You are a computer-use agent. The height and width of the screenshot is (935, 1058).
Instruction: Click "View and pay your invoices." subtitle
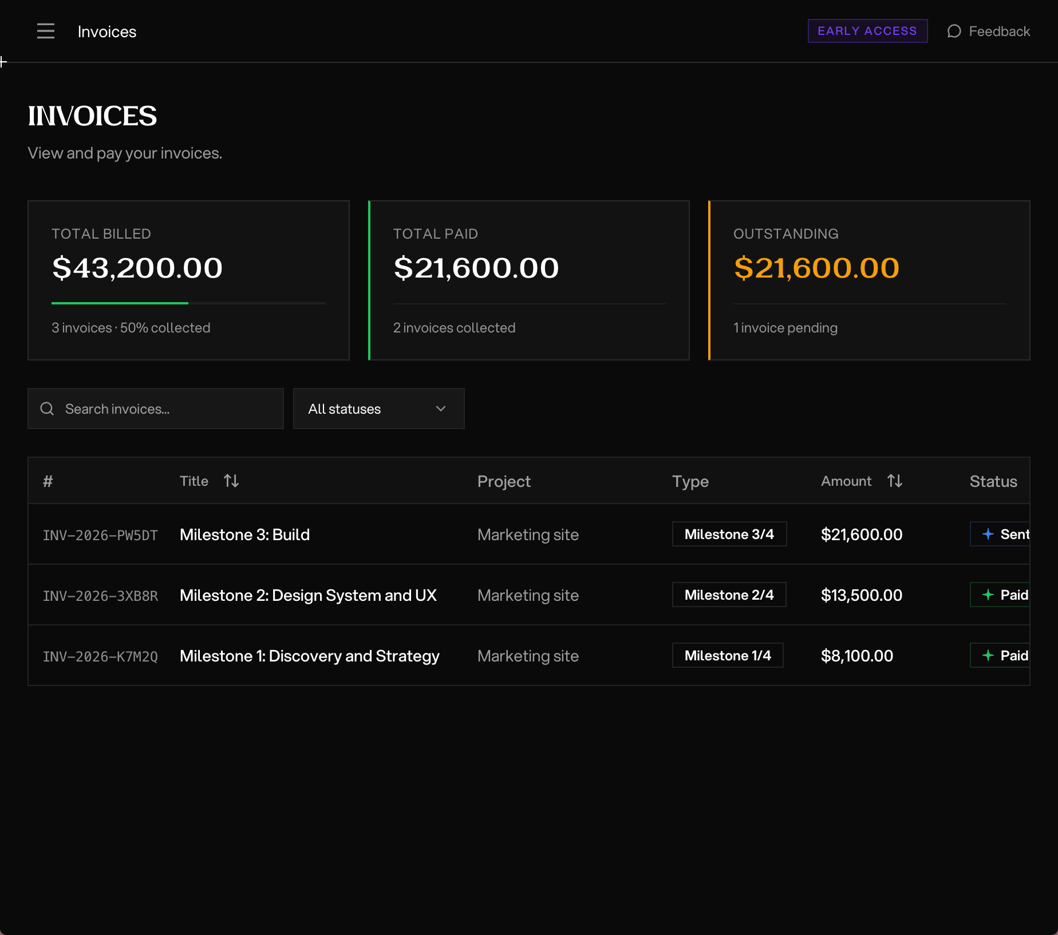125,153
